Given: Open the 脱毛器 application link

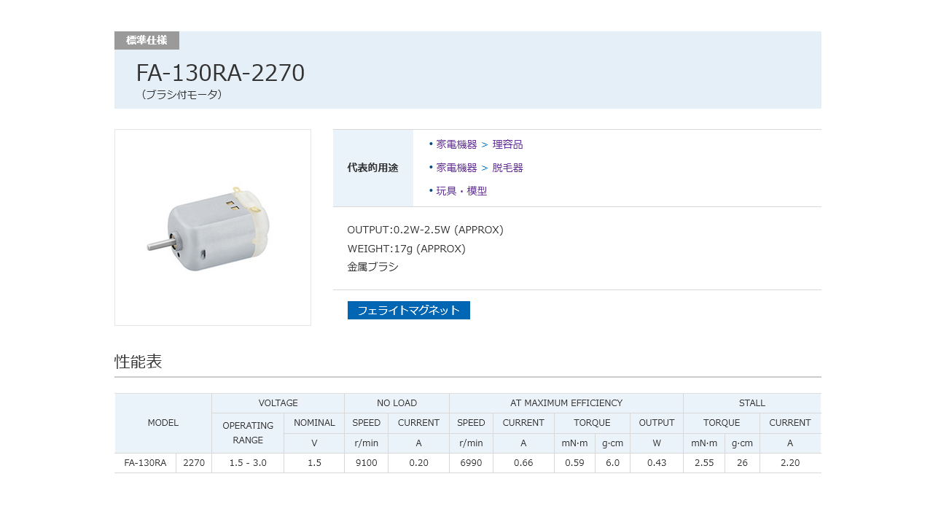Looking at the screenshot, I should [x=507, y=168].
